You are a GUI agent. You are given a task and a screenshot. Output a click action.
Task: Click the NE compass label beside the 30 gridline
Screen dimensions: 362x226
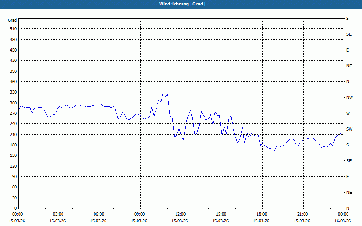(x=349, y=193)
